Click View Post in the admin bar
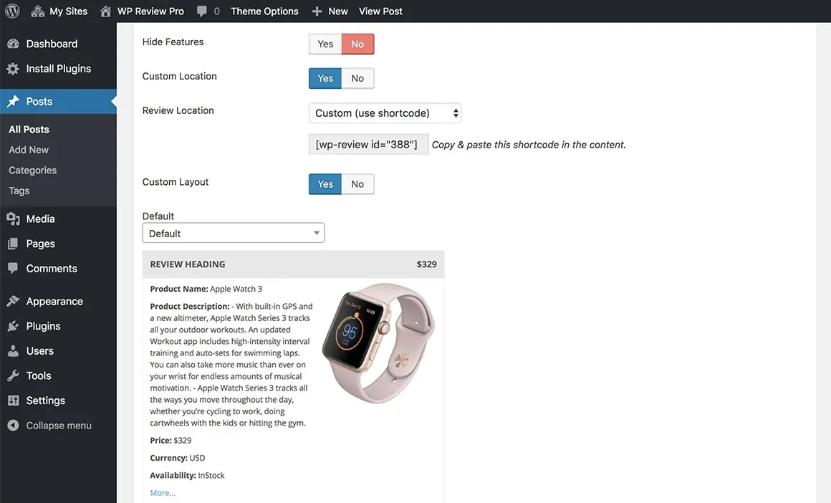Screen dimensions: 831x503 pyautogui.click(x=380, y=11)
